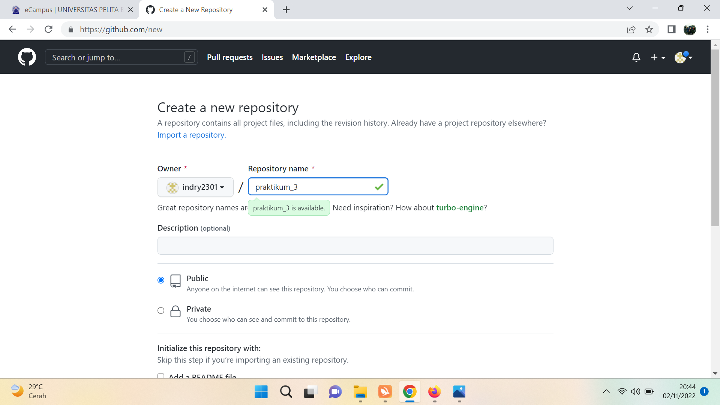This screenshot has width=720, height=405.
Task: Open Explore in the header
Action: [x=358, y=57]
